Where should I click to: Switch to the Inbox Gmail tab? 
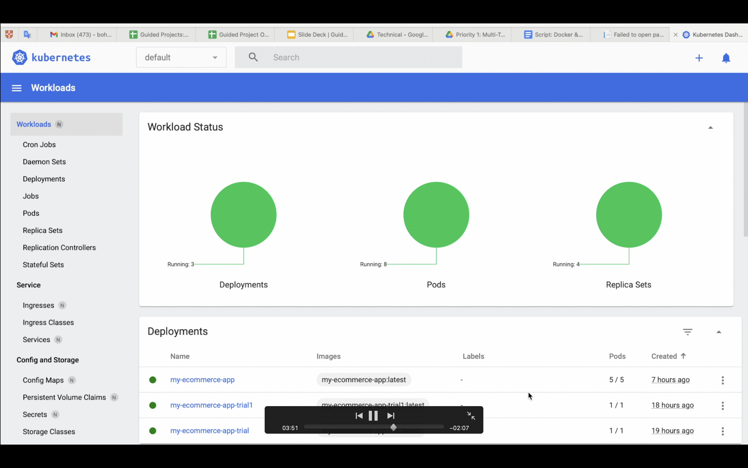(x=81, y=35)
